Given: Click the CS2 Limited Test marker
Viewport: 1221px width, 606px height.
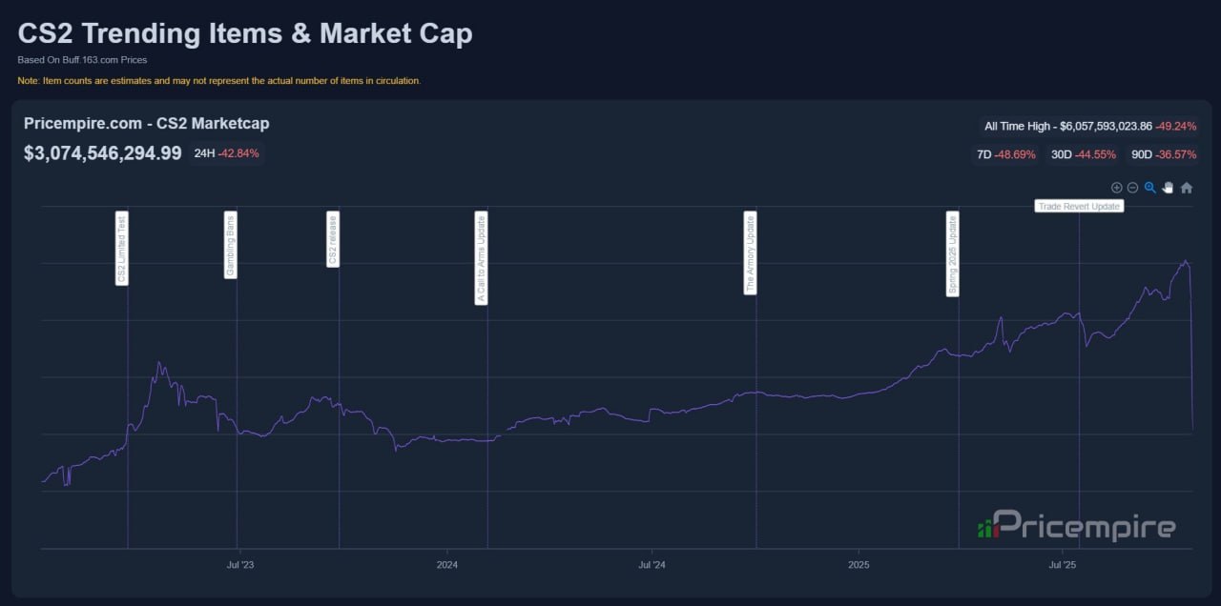Looking at the screenshot, I should 122,248.
